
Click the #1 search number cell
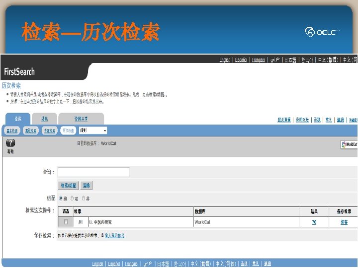tap(81, 222)
